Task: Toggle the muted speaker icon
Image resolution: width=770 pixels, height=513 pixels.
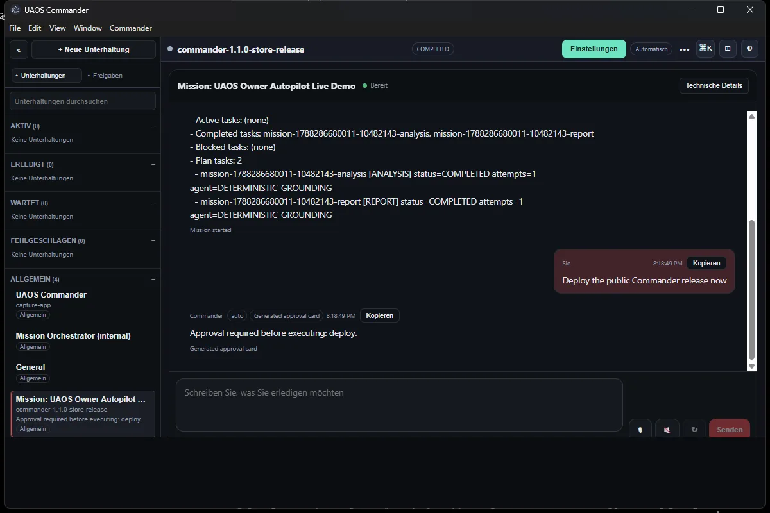Action: [667, 430]
